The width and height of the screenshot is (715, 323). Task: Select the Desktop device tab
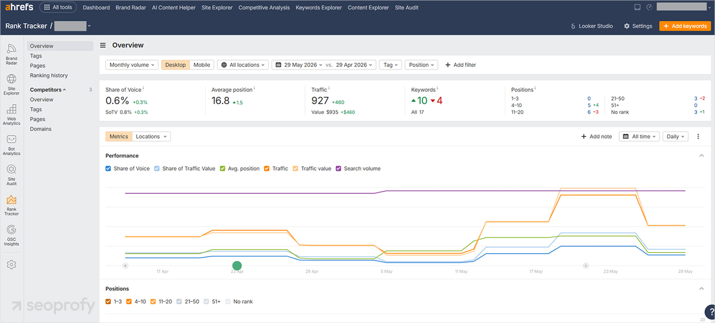[176, 65]
